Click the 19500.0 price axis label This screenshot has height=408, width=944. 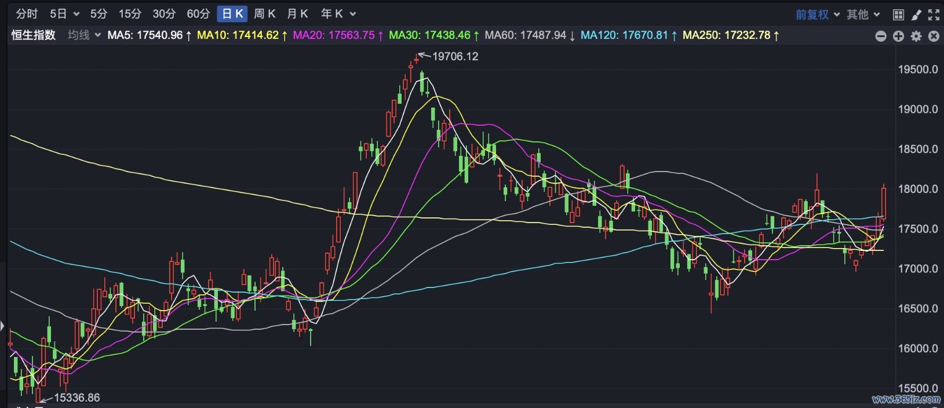click(x=918, y=70)
